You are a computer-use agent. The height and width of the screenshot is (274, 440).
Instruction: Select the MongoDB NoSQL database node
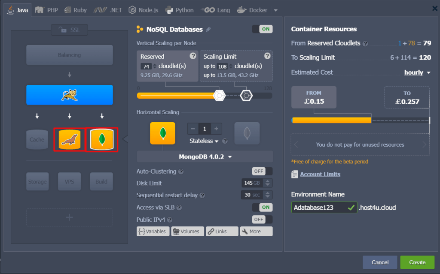[x=102, y=139]
